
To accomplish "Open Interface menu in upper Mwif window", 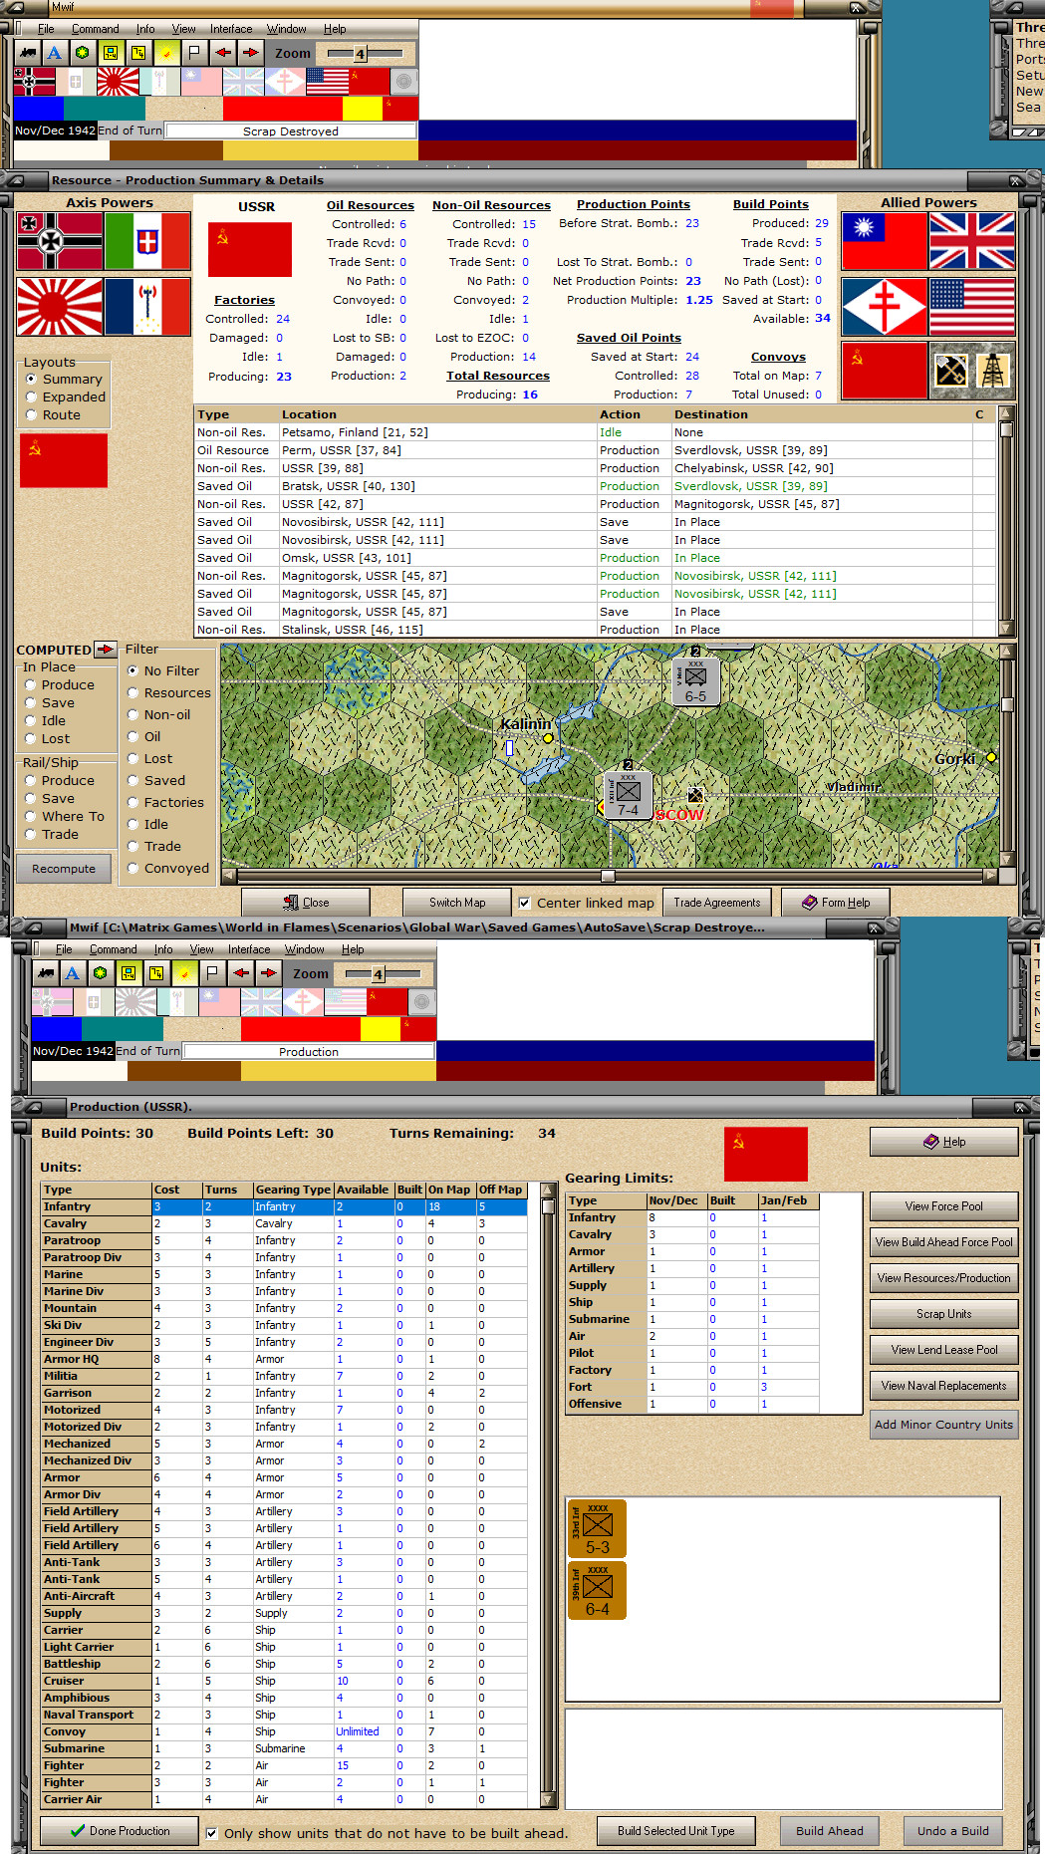I will tap(231, 29).
